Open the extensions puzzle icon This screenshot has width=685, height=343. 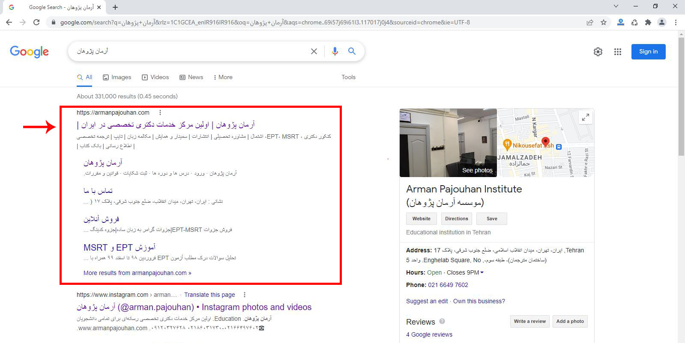(648, 22)
